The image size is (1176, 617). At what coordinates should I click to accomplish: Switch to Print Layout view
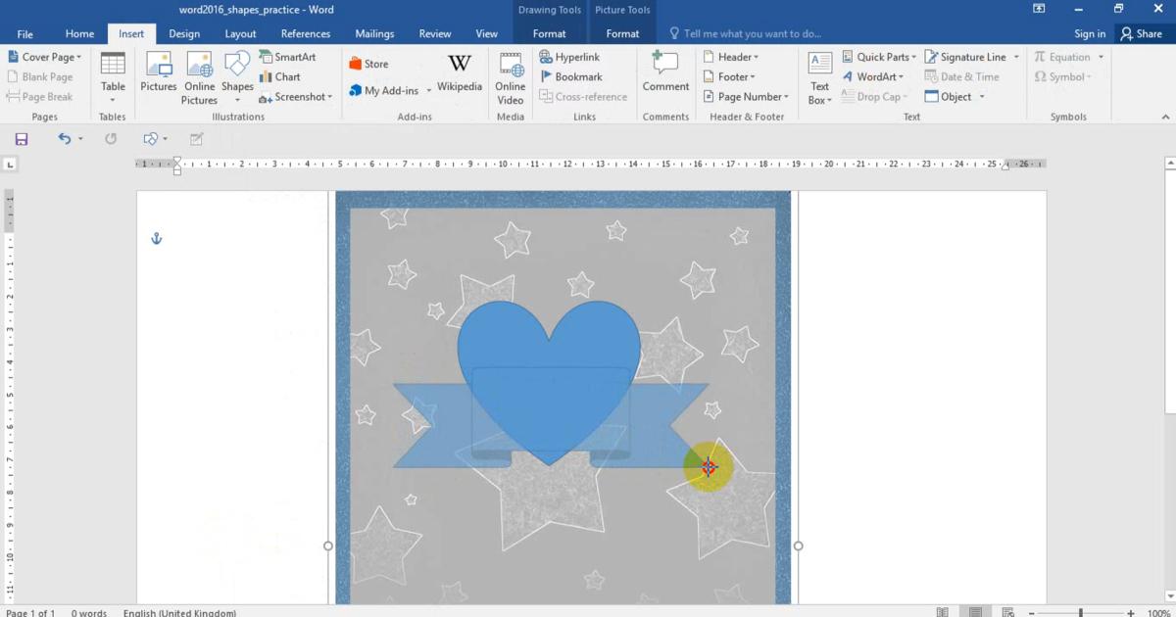[x=975, y=612]
